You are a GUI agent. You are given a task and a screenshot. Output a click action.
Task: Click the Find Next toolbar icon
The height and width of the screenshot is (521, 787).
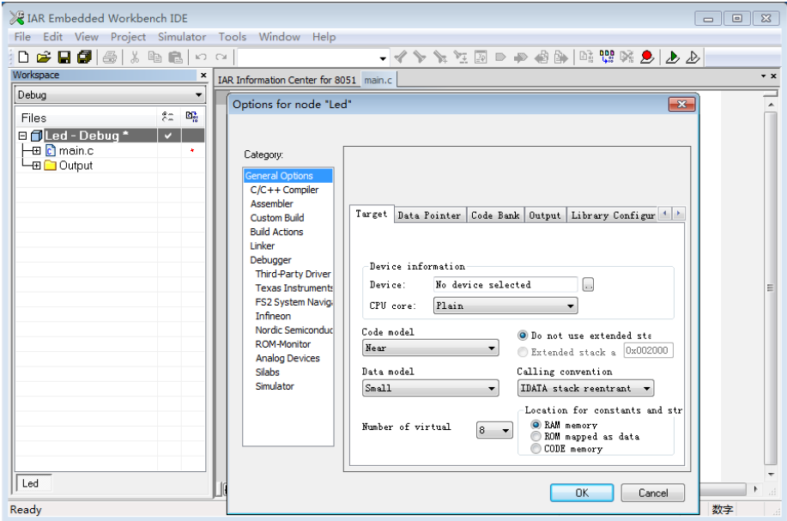(x=420, y=58)
